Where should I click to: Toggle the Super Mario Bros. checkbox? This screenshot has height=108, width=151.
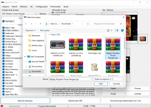point(3,94)
